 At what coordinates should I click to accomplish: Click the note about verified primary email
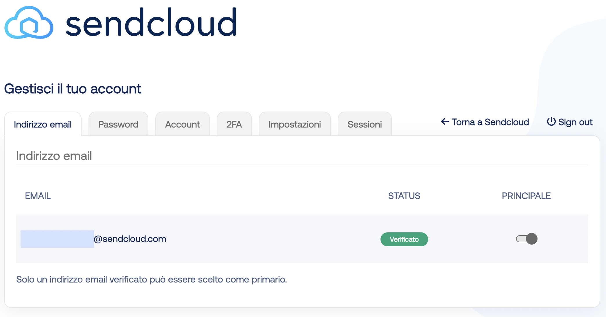(x=151, y=279)
